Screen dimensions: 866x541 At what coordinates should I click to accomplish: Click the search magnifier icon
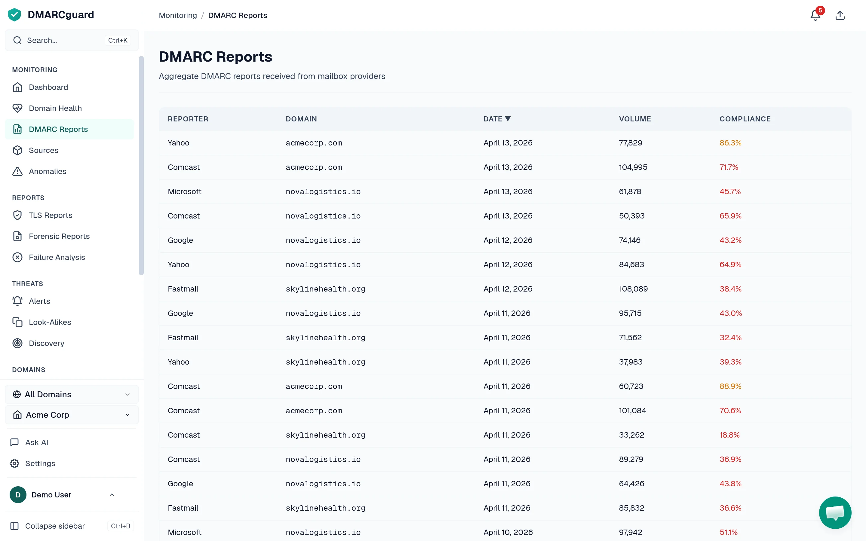pyautogui.click(x=17, y=41)
